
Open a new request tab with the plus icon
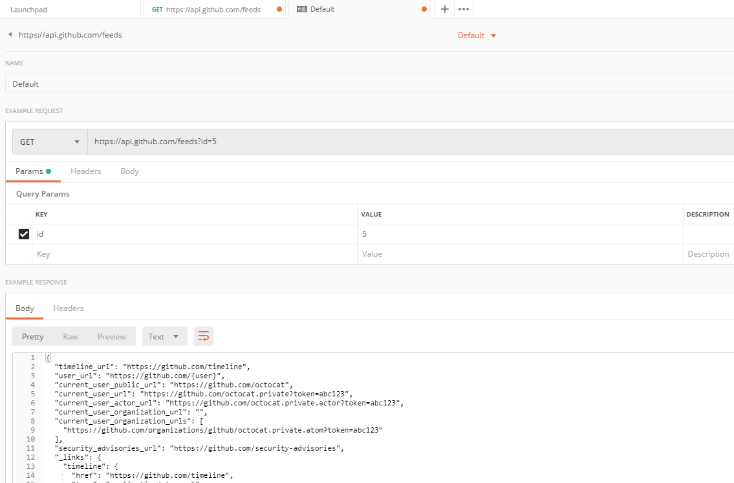coord(444,9)
